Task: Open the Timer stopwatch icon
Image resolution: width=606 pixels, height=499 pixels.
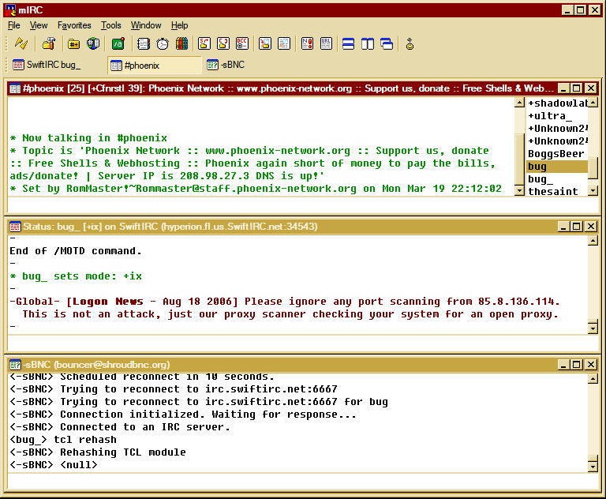Action: pyautogui.click(x=163, y=43)
